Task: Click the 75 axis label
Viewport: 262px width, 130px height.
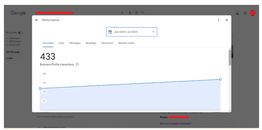Action: (x=44, y=101)
